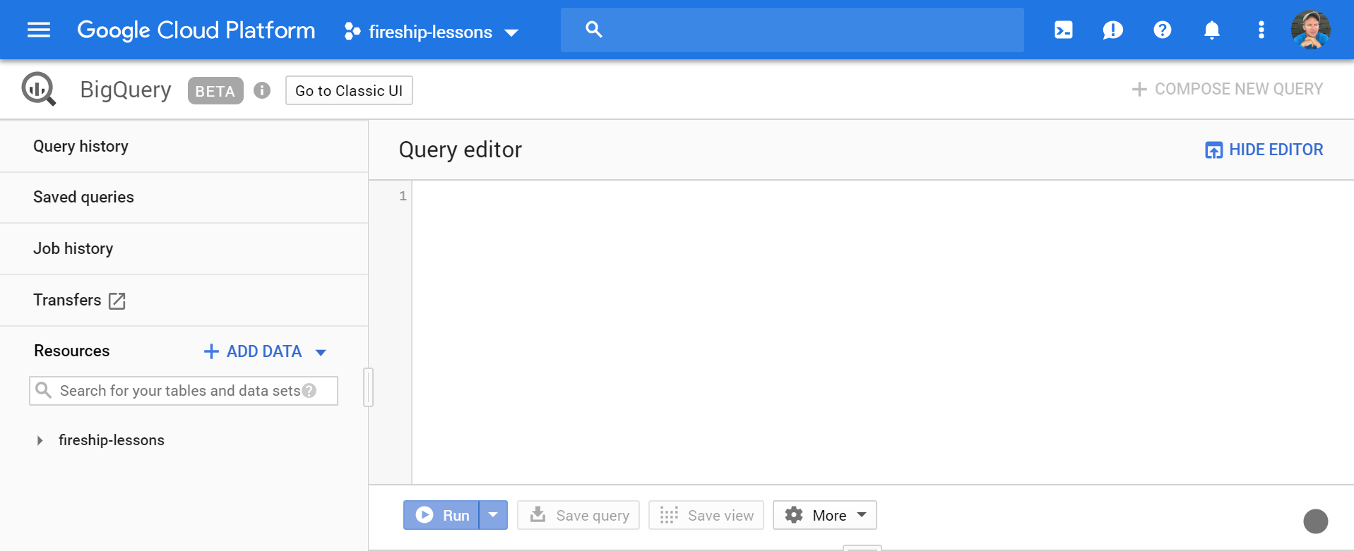The height and width of the screenshot is (551, 1354).
Task: Expand the fireship-lessons resource tree
Action: tap(40, 440)
